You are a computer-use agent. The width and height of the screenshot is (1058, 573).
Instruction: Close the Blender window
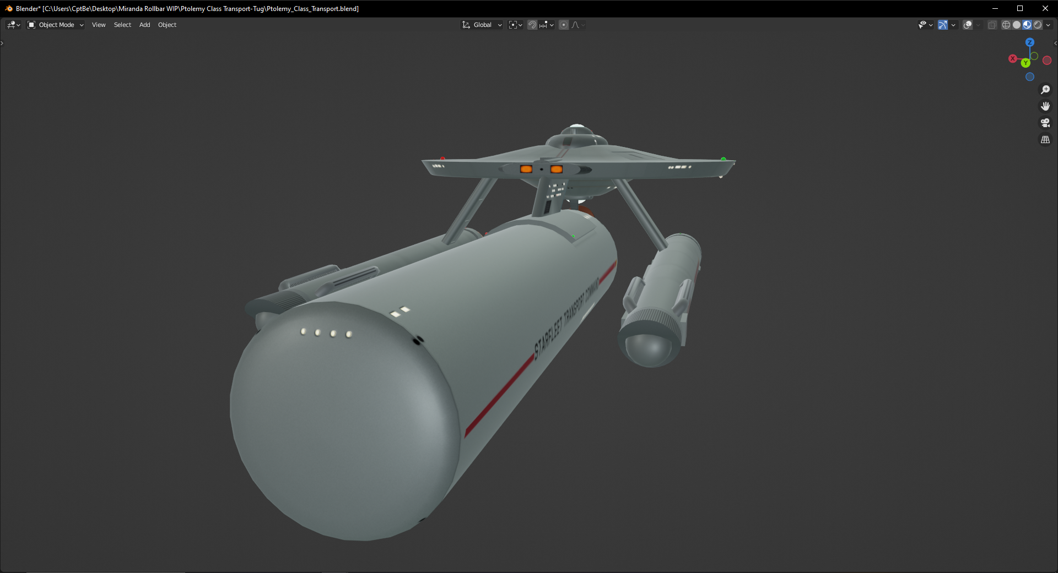1045,8
